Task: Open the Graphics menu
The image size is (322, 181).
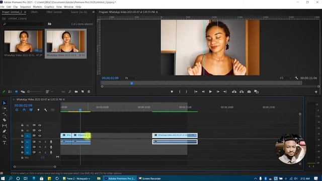Action: pyautogui.click(x=49, y=7)
